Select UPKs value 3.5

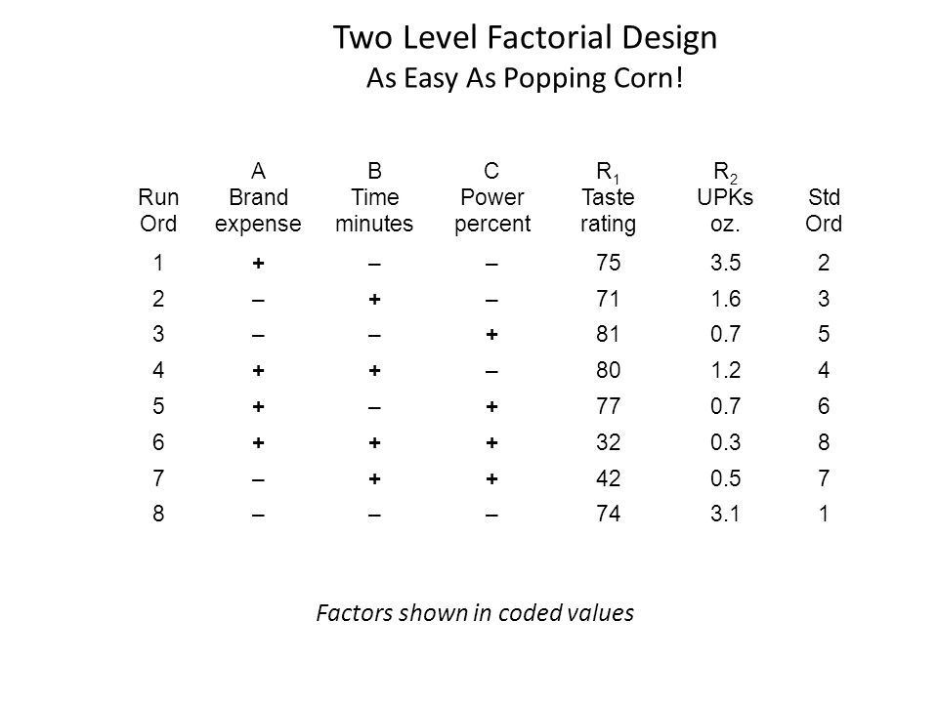point(725,263)
